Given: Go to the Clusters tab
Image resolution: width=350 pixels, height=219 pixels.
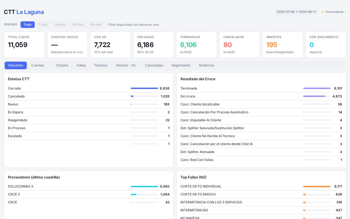Looking at the screenshot, I should coord(62,65).
